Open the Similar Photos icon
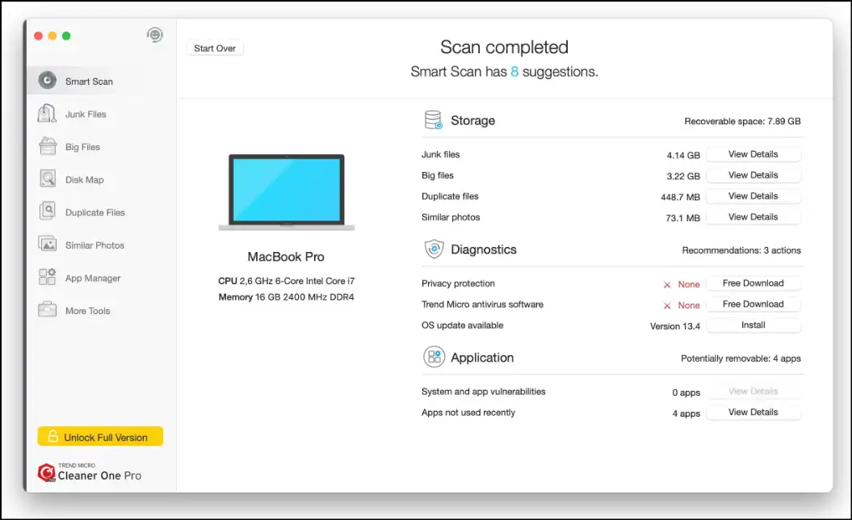852x520 pixels. 48,245
